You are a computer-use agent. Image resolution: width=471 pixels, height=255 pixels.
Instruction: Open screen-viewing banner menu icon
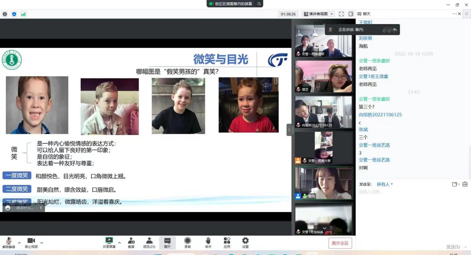pos(259,4)
